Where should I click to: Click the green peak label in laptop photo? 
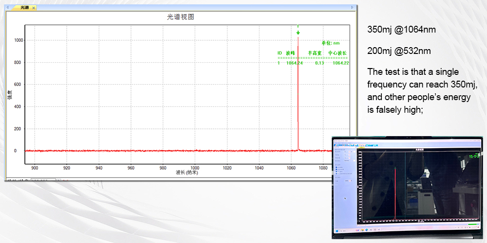pyautogui.click(x=475, y=156)
